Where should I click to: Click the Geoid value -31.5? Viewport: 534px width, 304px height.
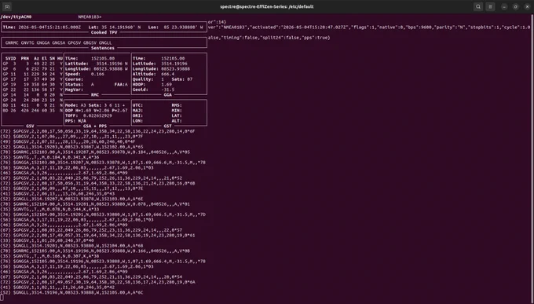tap(167, 90)
